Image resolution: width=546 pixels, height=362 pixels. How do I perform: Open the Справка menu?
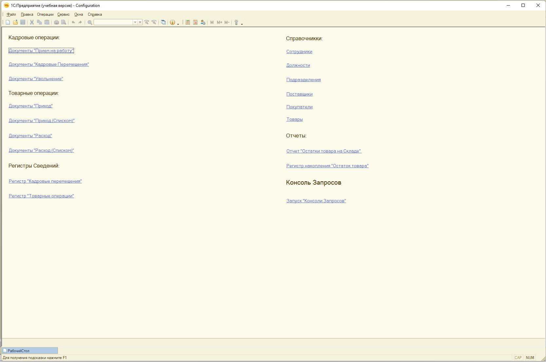tap(95, 14)
